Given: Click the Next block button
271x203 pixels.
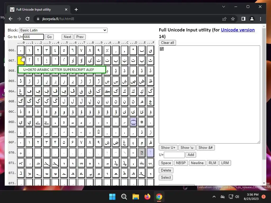Looking at the screenshot, I should (67, 37).
